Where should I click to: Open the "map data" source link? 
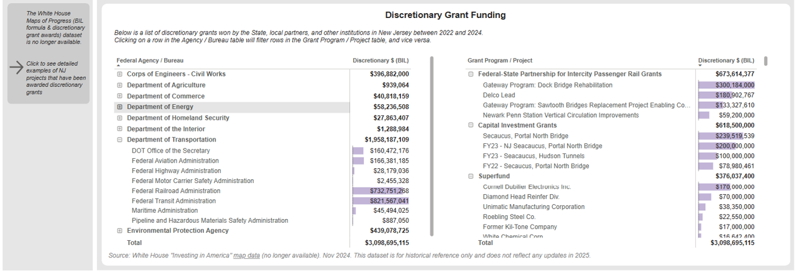(246, 255)
